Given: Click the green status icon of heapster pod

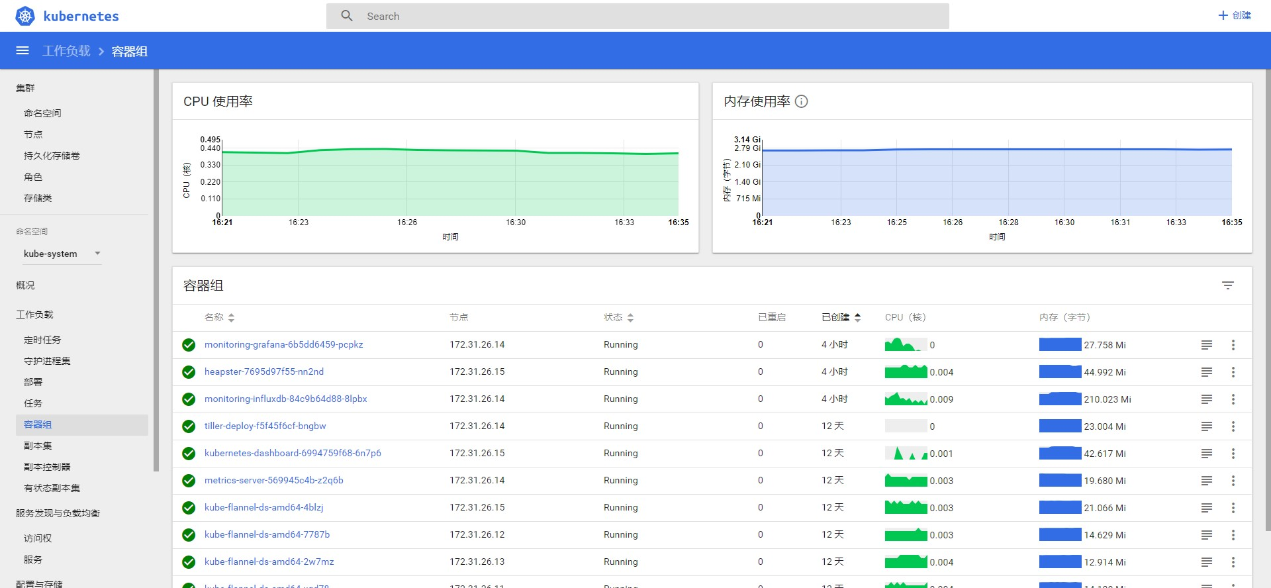Looking at the screenshot, I should tap(189, 372).
